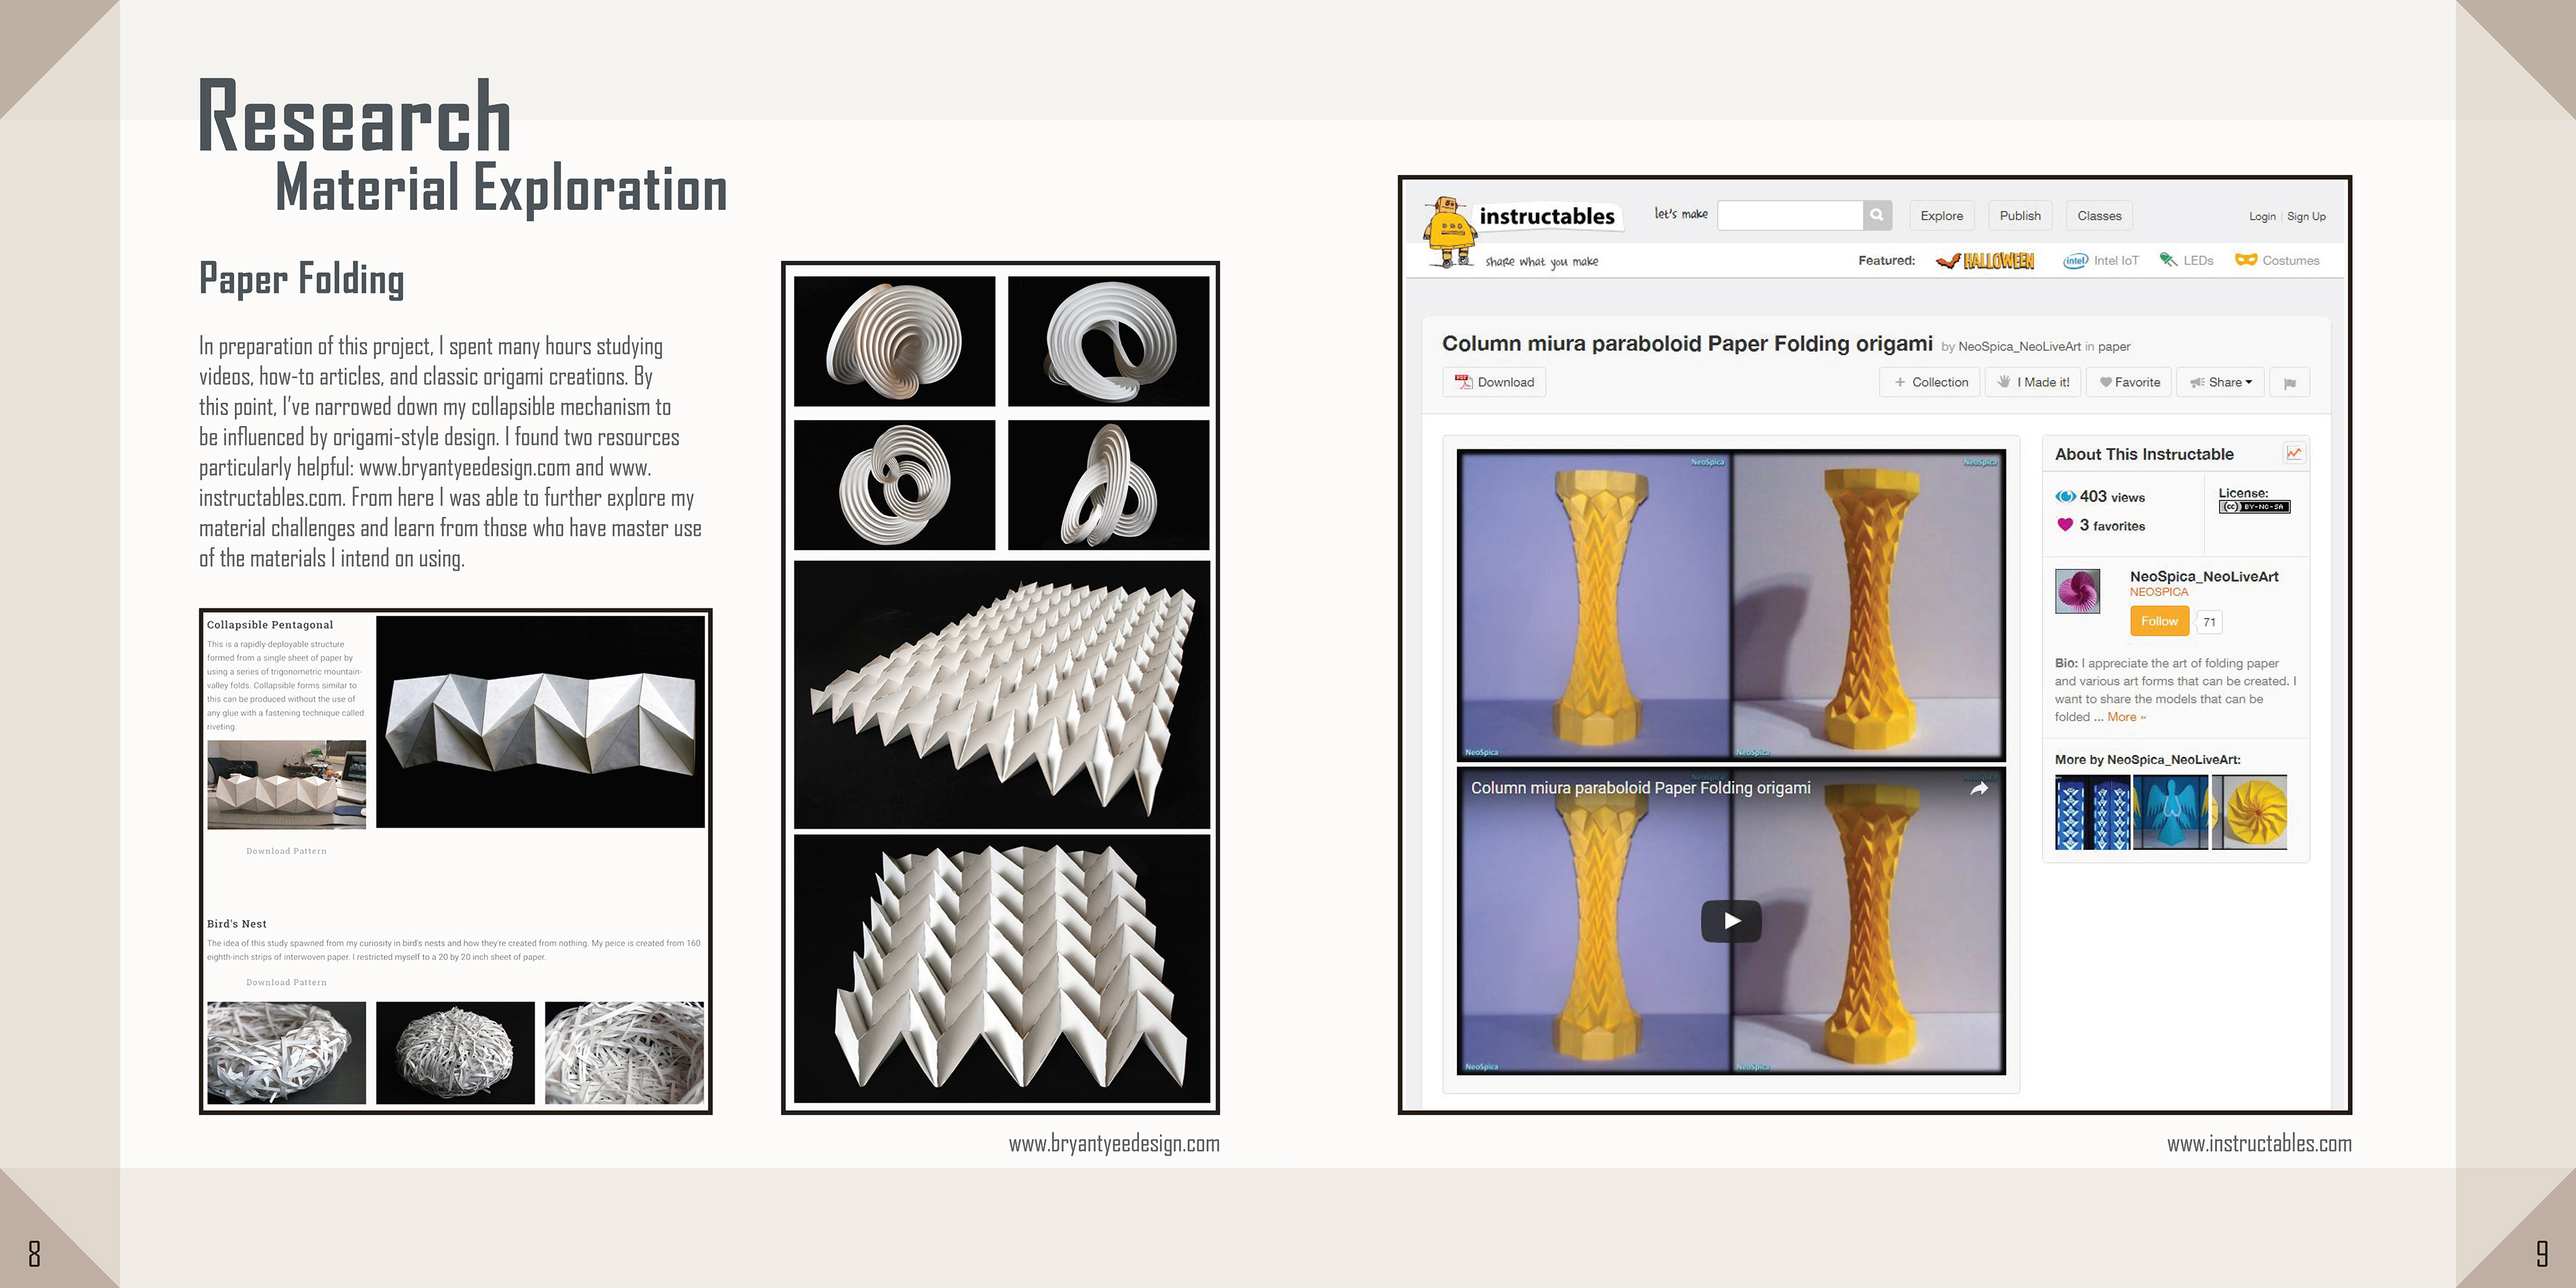This screenshot has height=1288, width=2576.
Task: Open the Explore menu
Action: click(1941, 216)
